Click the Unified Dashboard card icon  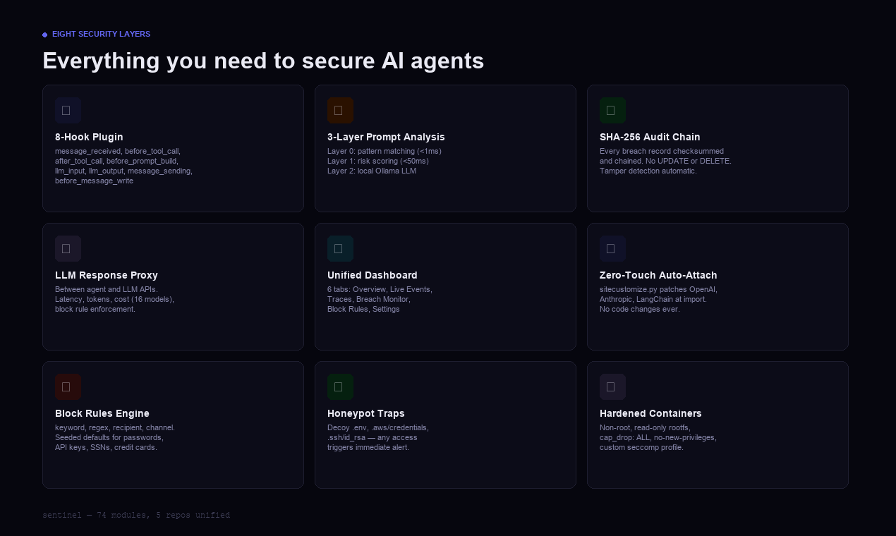(x=340, y=249)
